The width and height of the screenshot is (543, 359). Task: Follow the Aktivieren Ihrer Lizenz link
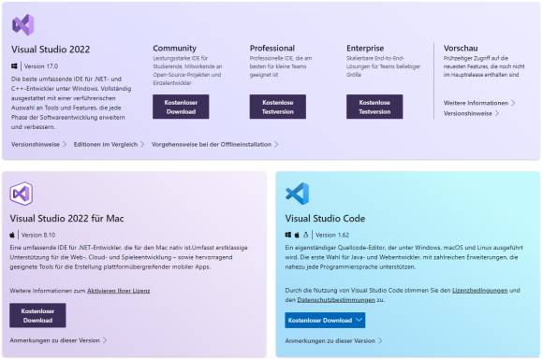pyautogui.click(x=119, y=291)
